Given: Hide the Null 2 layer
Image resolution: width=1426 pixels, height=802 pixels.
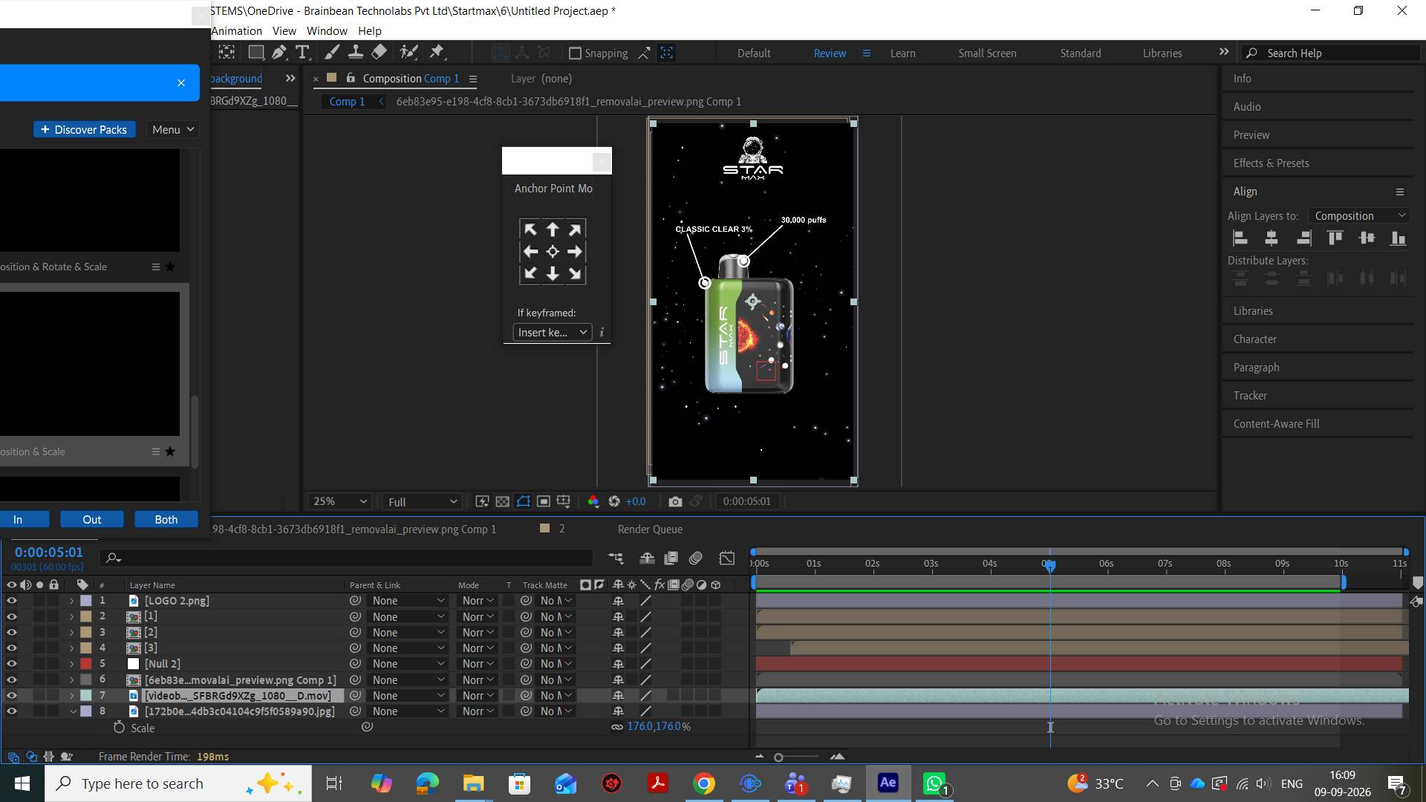Looking at the screenshot, I should click(11, 664).
